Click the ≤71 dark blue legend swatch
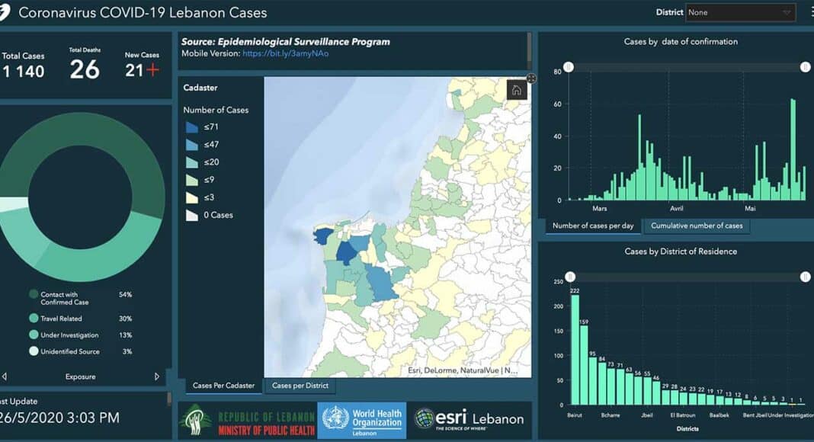The image size is (814, 442). pyautogui.click(x=191, y=127)
